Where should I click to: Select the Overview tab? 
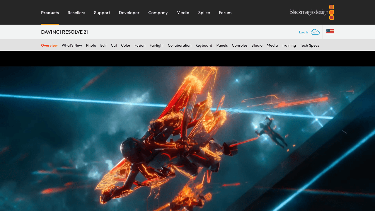coord(49,45)
